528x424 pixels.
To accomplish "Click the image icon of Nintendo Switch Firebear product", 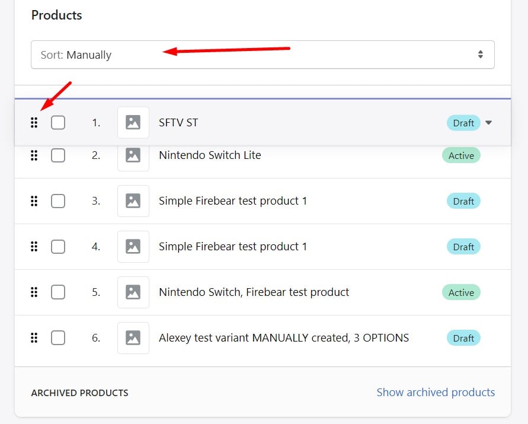I will (133, 292).
